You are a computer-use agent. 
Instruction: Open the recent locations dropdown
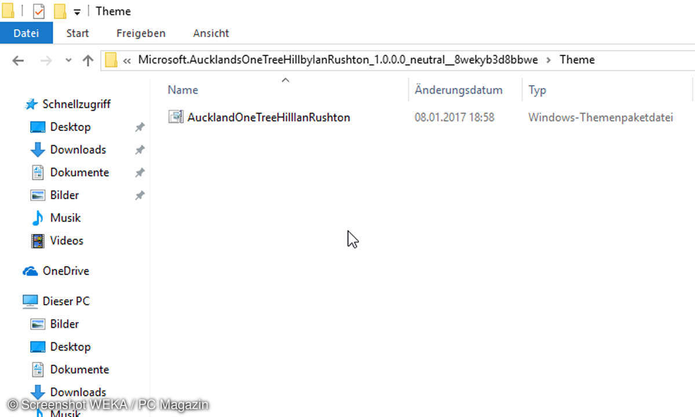[68, 60]
